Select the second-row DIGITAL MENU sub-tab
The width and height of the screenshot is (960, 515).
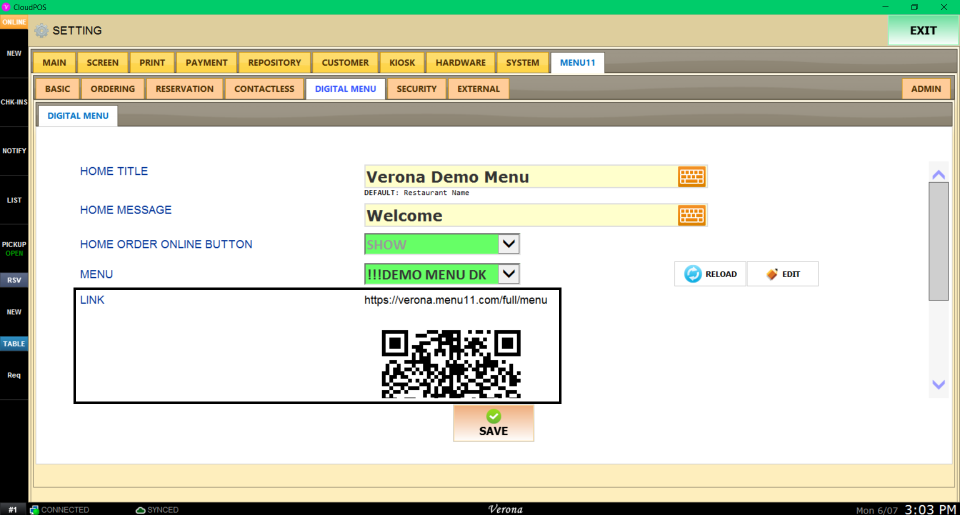tap(345, 89)
